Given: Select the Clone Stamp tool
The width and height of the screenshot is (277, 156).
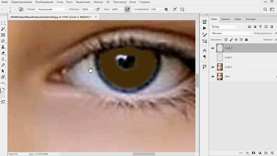Looking at the screenshot, I should pyautogui.click(x=3, y=47).
